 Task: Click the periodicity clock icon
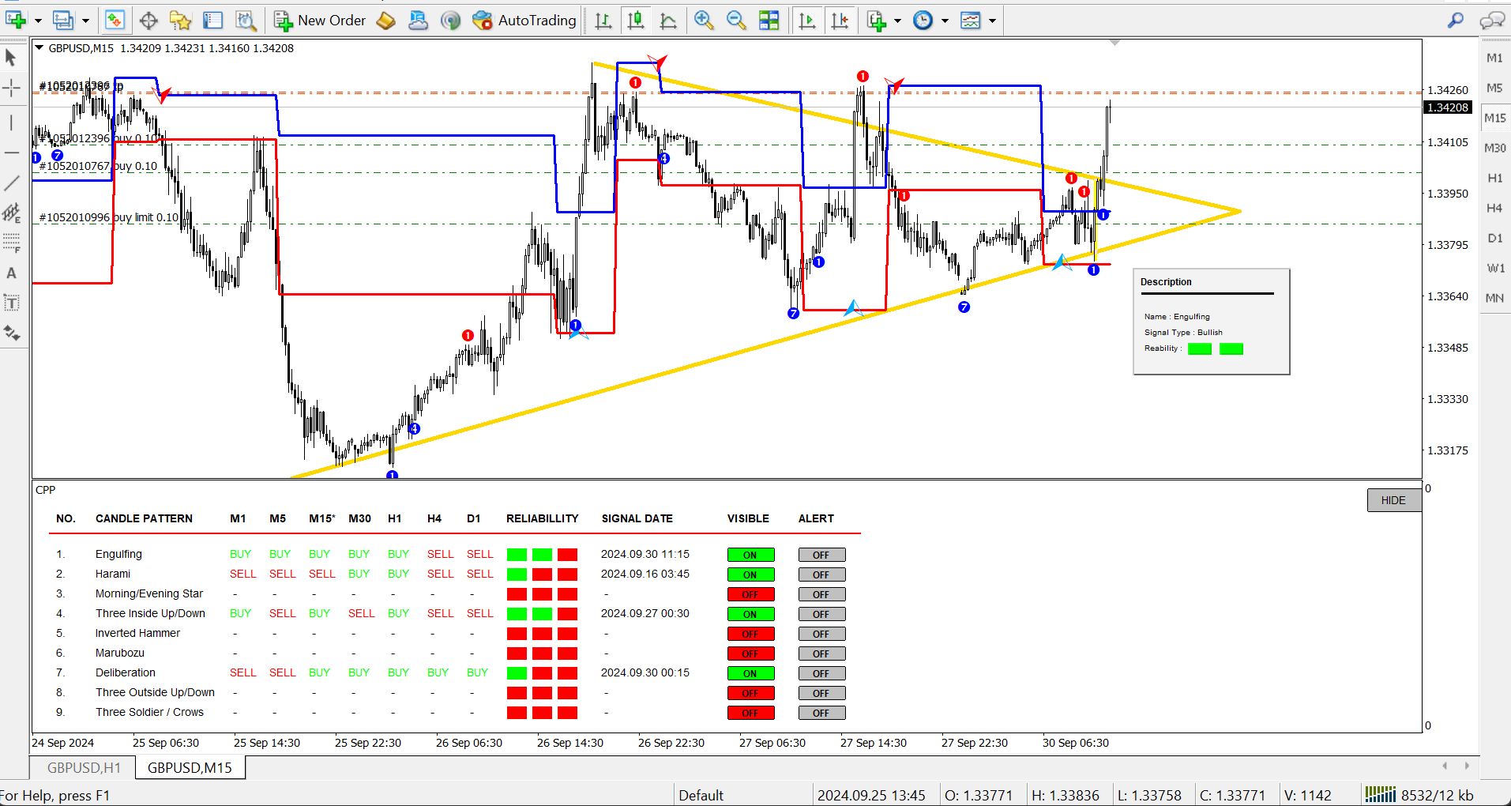point(923,20)
